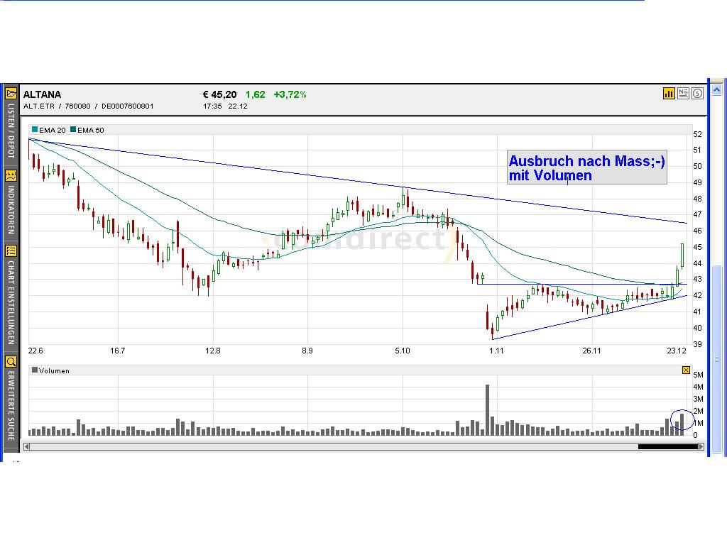Click the black chart timeline scroll thumb

667,447
